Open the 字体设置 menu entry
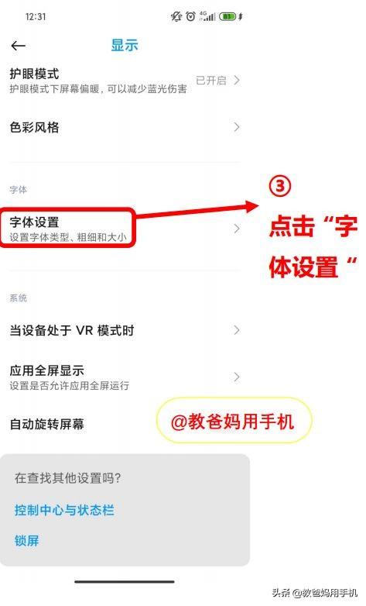Viewport: 366px width, 606px height. pyautogui.click(x=125, y=229)
